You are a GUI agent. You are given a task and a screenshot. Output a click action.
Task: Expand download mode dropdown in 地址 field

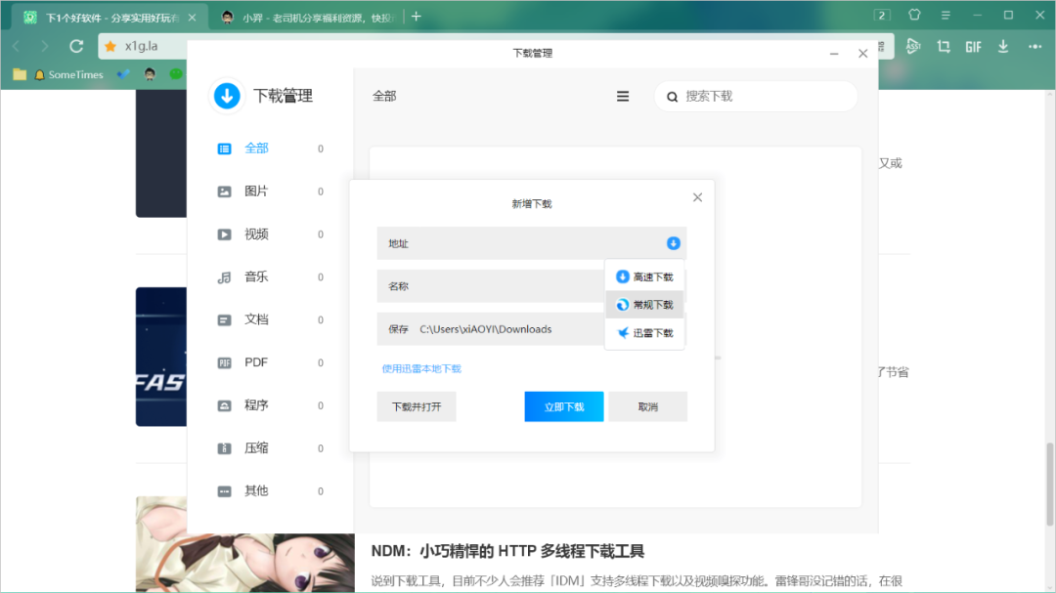click(x=673, y=243)
